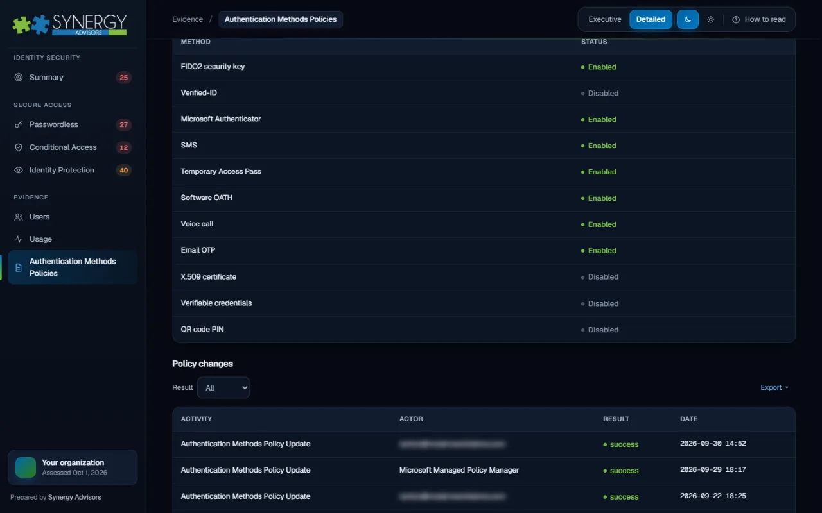Click the Conditional Access shield icon
This screenshot has width=822, height=513.
coord(19,147)
